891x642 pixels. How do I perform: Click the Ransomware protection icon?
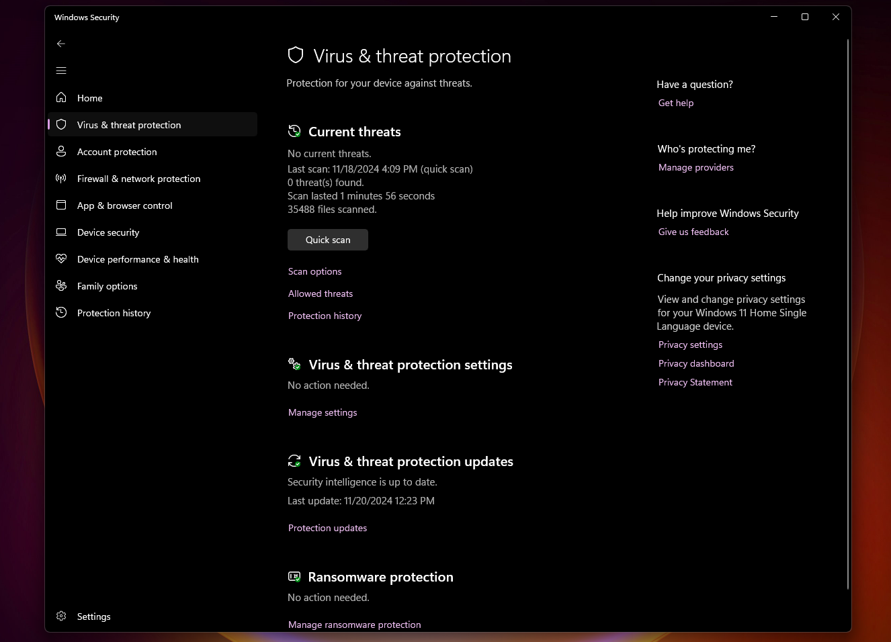[294, 576]
